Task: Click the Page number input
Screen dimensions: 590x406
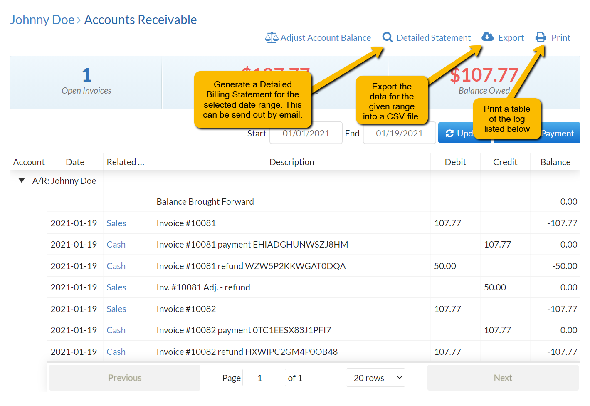Action: click(x=264, y=378)
